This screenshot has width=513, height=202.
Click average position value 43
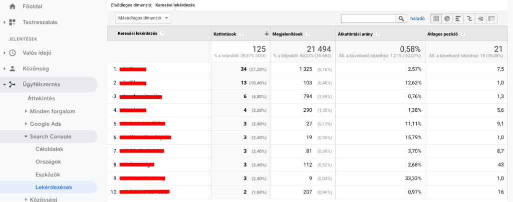[x=500, y=165]
